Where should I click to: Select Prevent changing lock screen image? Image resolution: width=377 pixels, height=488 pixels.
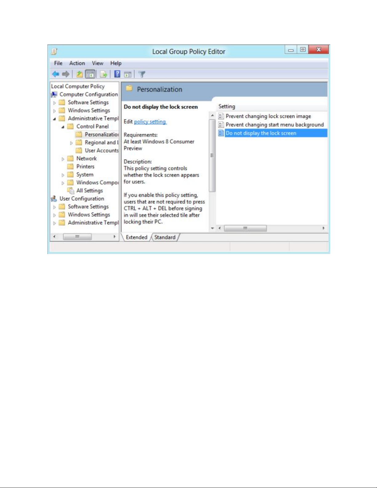[268, 116]
